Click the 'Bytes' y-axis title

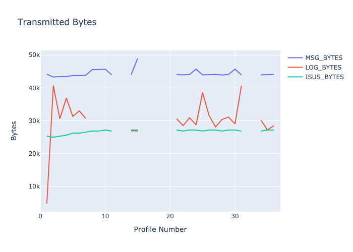click(15, 130)
